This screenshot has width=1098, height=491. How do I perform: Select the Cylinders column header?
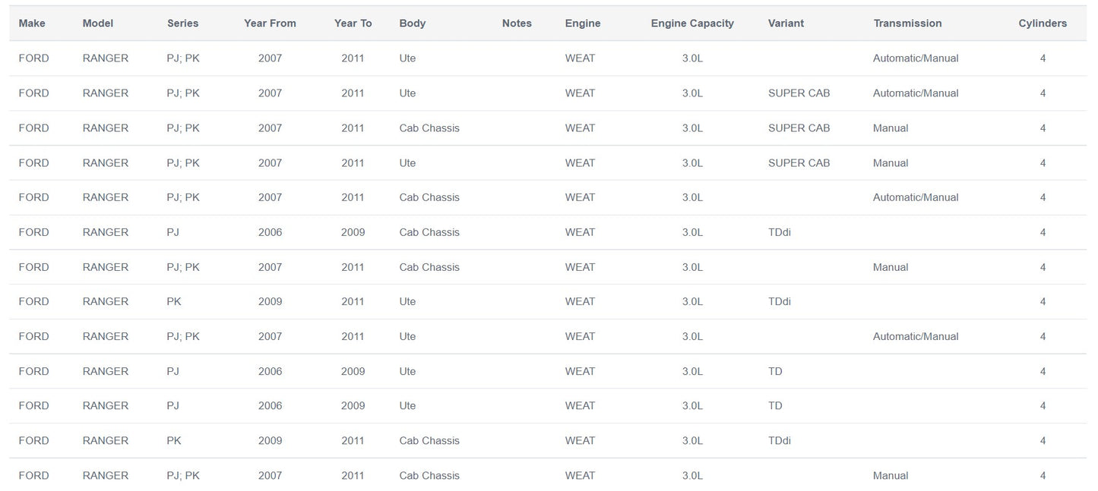click(x=1043, y=24)
